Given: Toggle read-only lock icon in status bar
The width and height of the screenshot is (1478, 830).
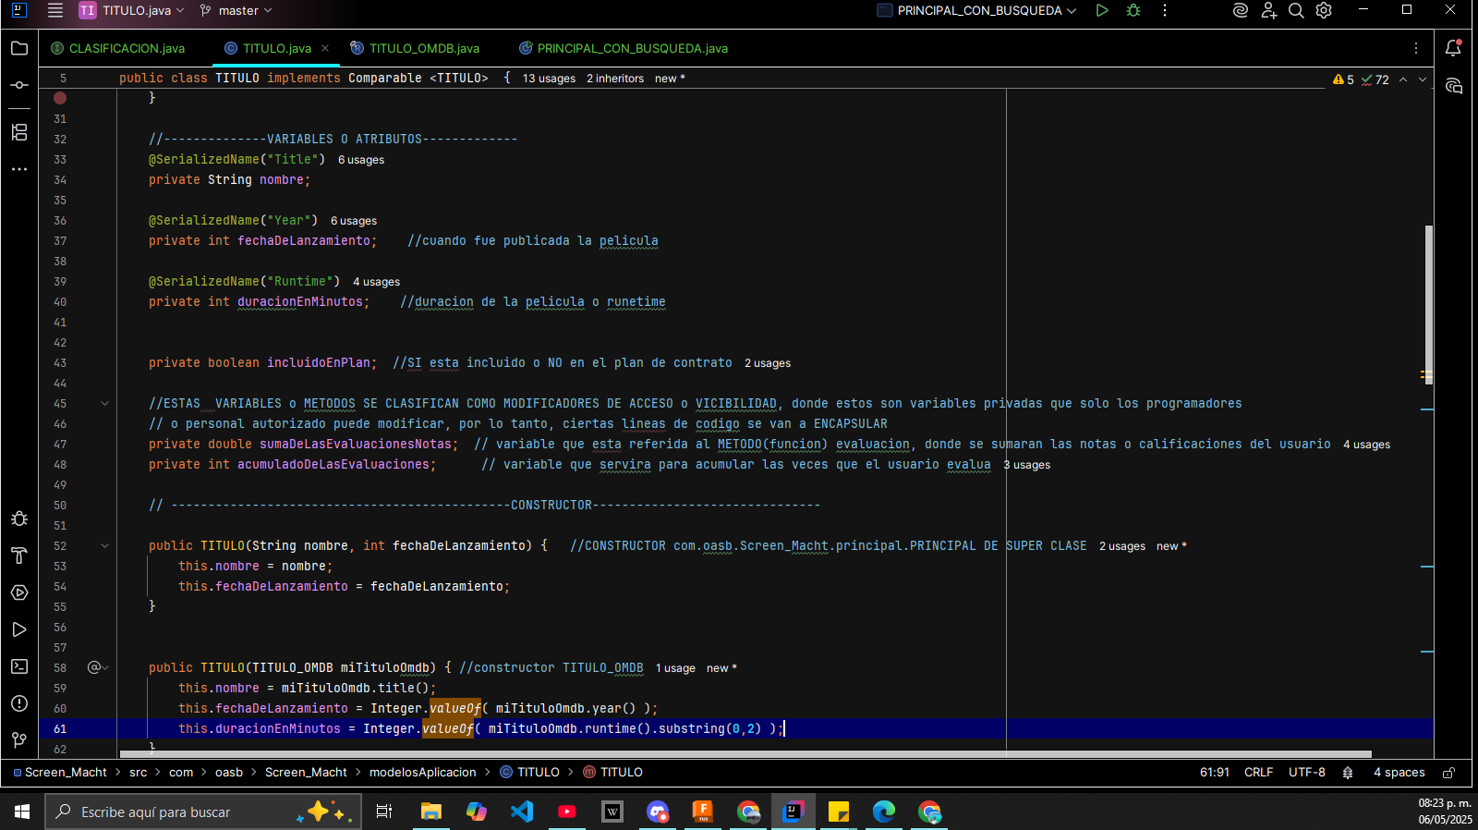Looking at the screenshot, I should [1449, 773].
